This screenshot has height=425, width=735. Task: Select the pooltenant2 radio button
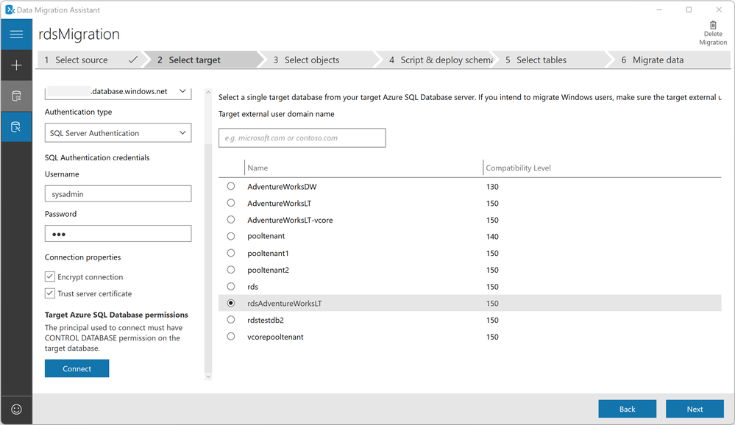click(230, 269)
